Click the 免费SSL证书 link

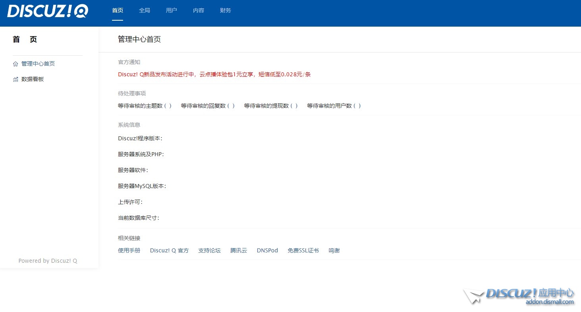[x=303, y=250]
